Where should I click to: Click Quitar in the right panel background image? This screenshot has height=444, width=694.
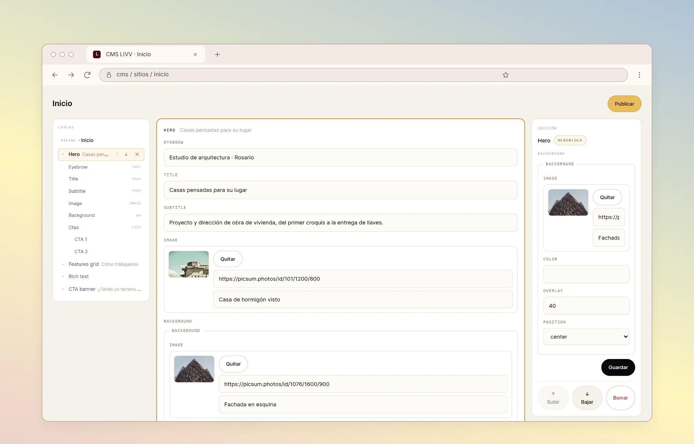(x=607, y=197)
